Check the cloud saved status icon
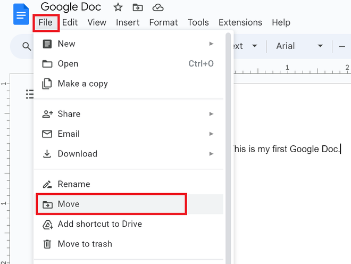The image size is (351, 264). 158,7
